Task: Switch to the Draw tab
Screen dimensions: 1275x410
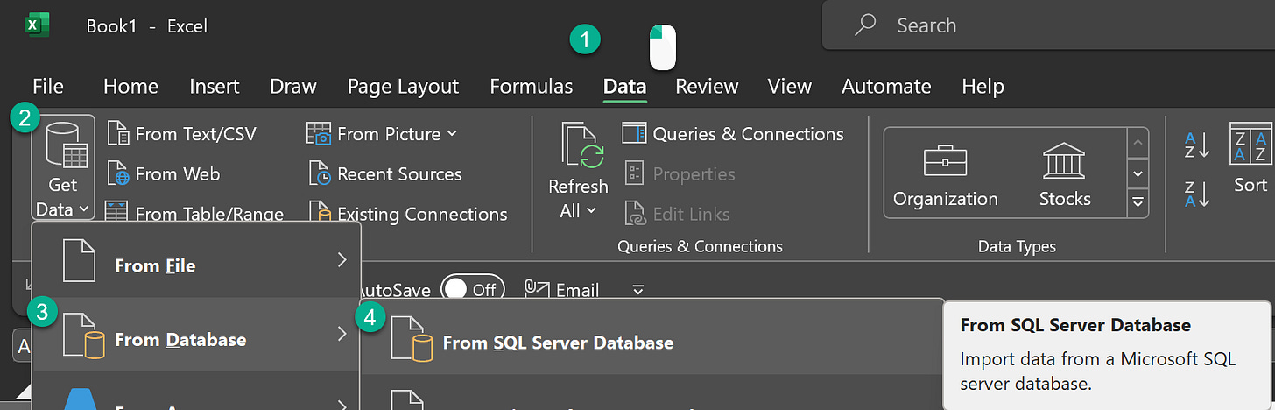Action: (293, 87)
